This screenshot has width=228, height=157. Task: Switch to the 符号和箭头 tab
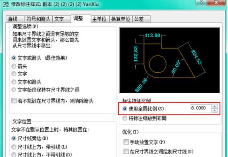[39, 19]
